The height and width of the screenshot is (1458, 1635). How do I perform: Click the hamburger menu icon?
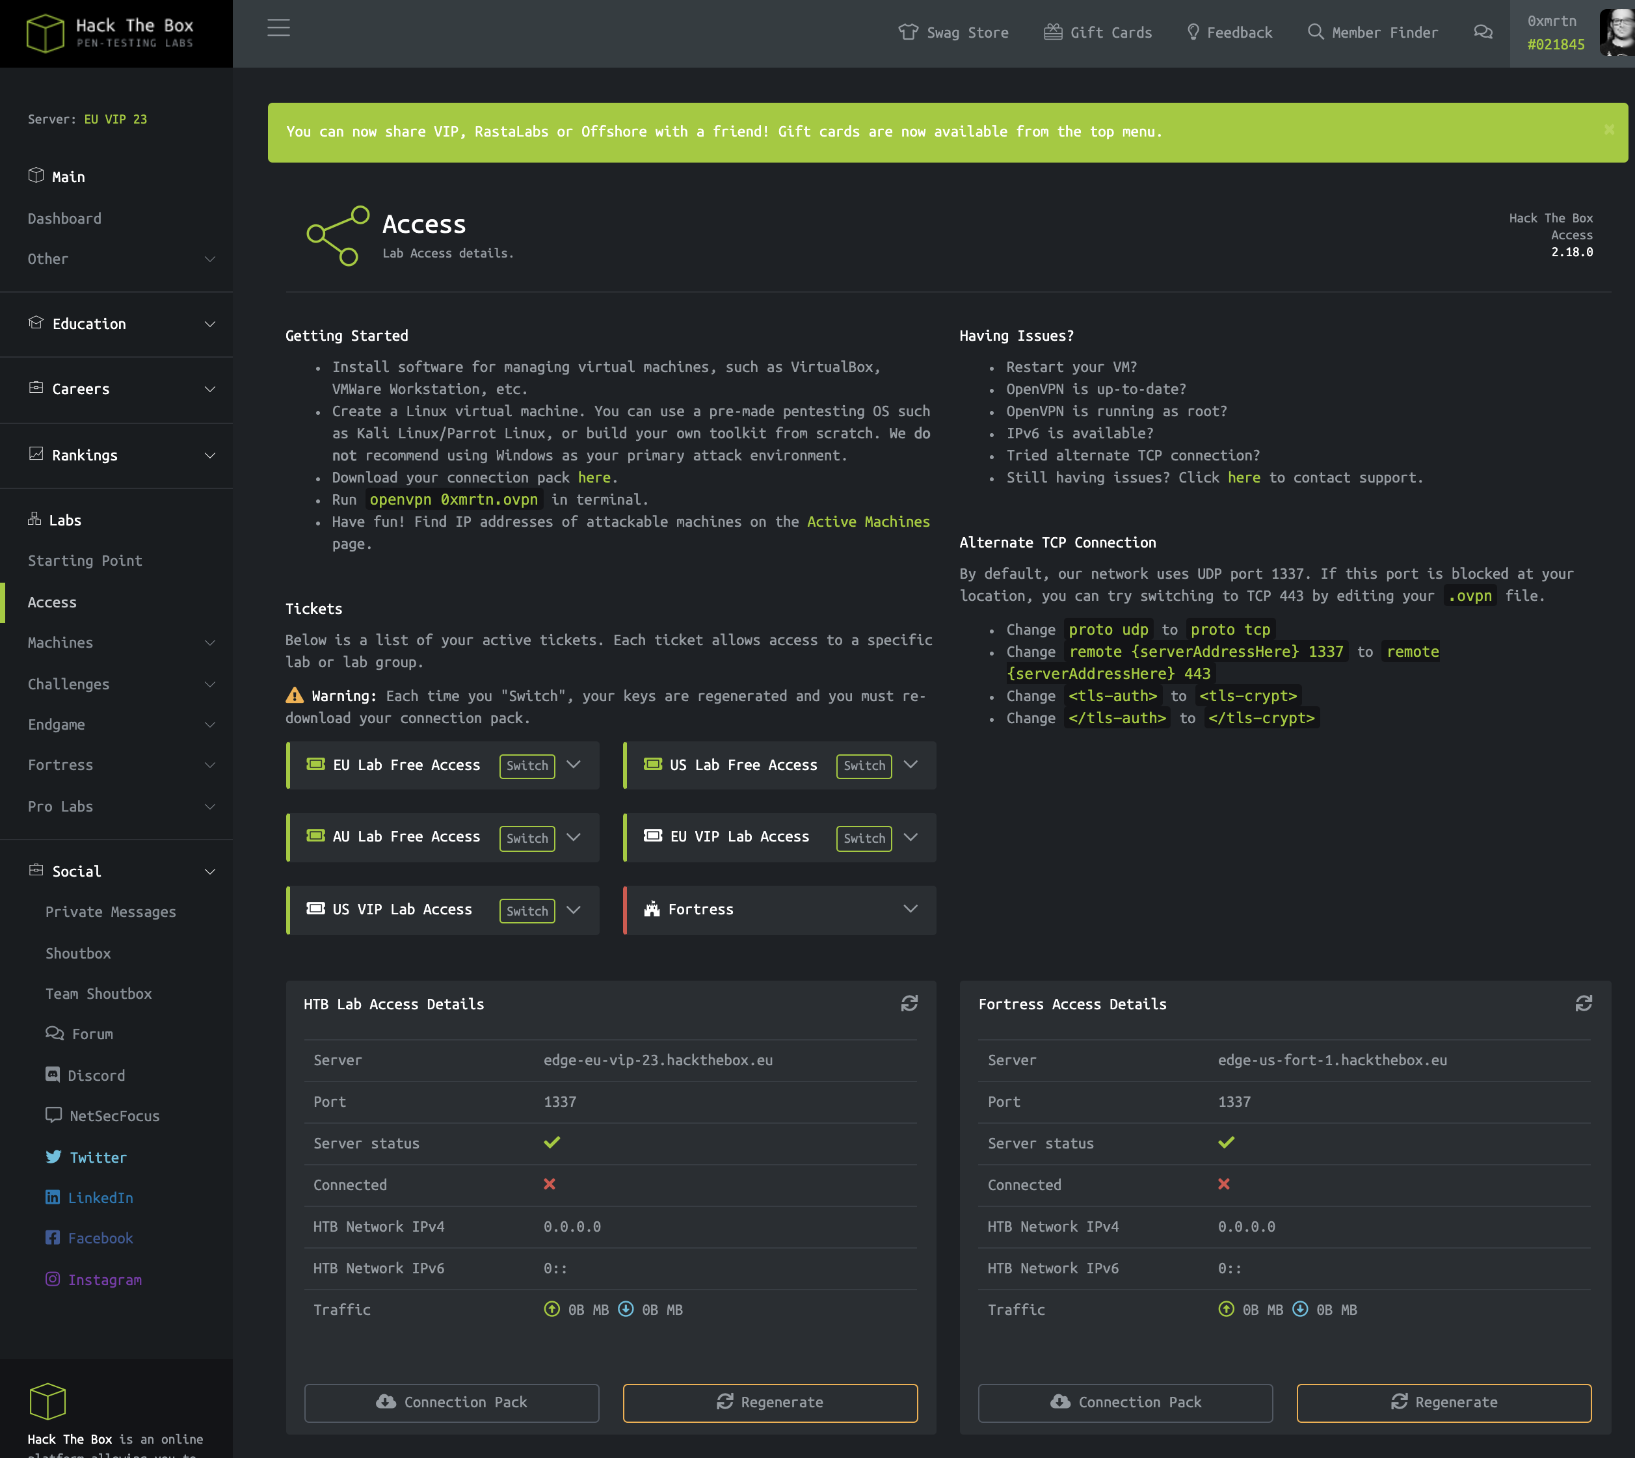tap(278, 28)
